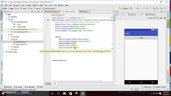The height and width of the screenshot is (96, 171).
Task: Select AppTheme theme selector
Action: (151, 15)
